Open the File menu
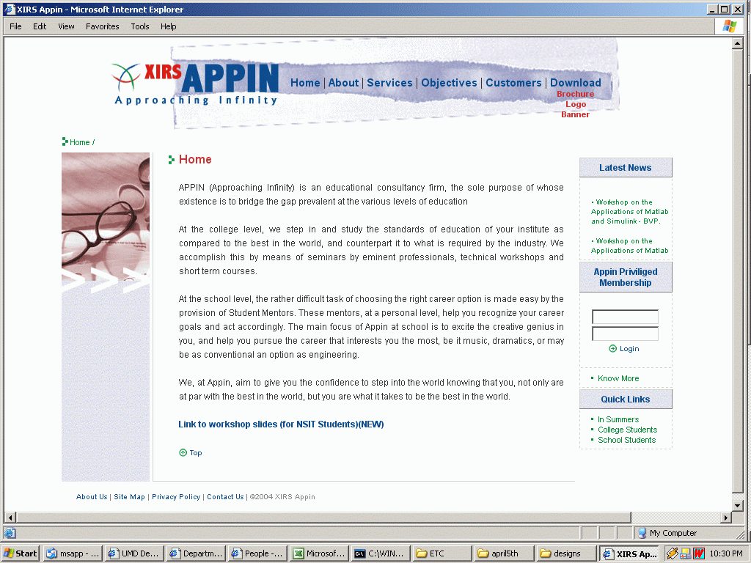The image size is (751, 563). [16, 26]
